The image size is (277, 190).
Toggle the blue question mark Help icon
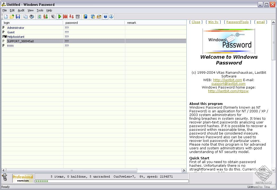click(105, 17)
